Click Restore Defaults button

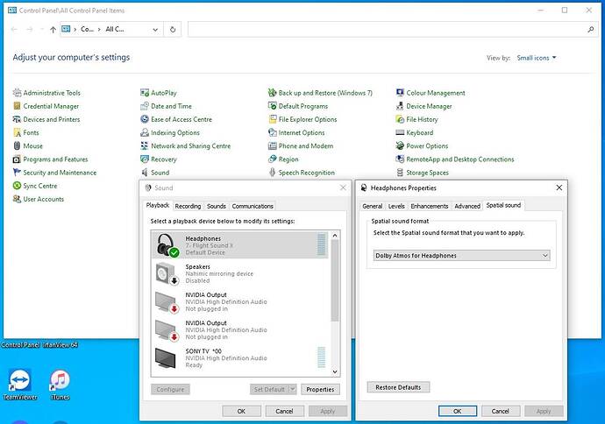[398, 387]
